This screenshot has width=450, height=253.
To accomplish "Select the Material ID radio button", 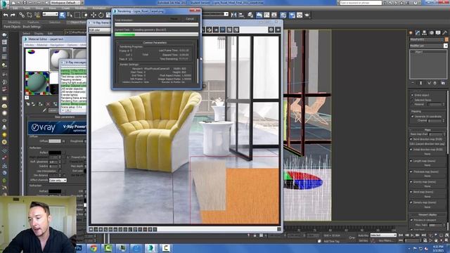I will [x=412, y=105].
